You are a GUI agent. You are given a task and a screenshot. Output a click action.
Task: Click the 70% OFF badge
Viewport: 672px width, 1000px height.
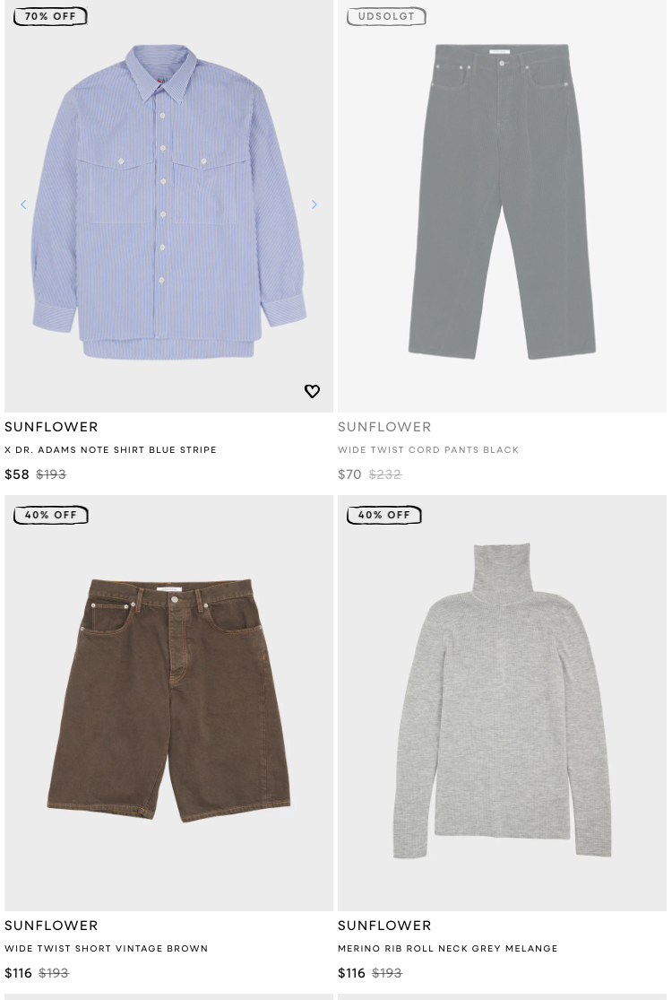tap(50, 16)
